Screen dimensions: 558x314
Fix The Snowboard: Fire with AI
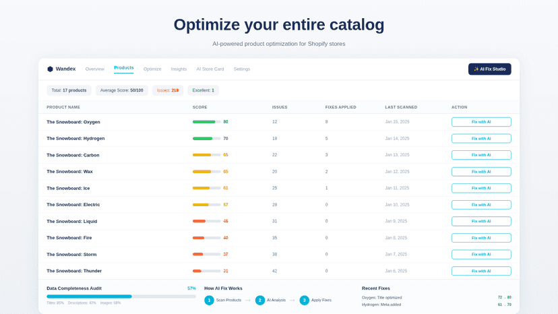pyautogui.click(x=481, y=238)
